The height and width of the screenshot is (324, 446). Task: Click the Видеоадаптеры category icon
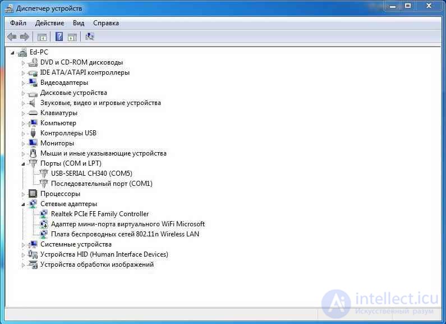(33, 83)
